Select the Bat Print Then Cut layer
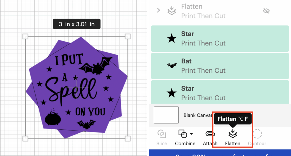Viewport: 291px width, 156px height. pos(220,66)
